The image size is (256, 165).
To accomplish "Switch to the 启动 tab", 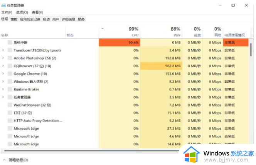I will (46, 19).
